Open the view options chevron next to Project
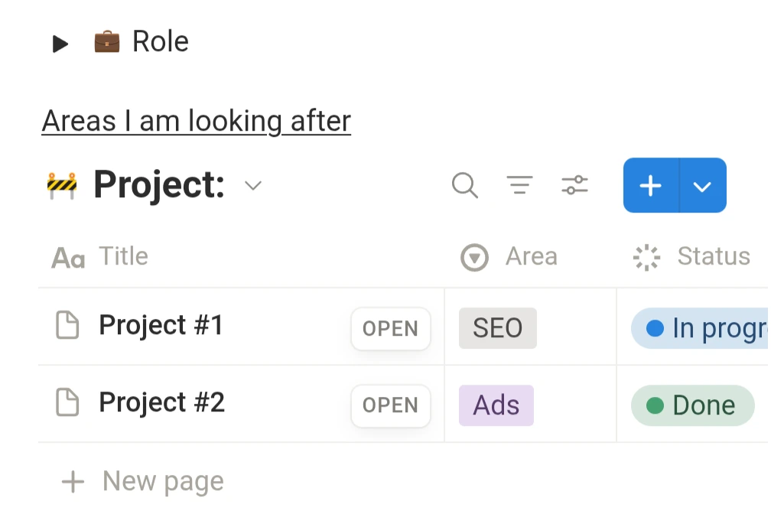Screen dimensions: 771x514 click(253, 185)
